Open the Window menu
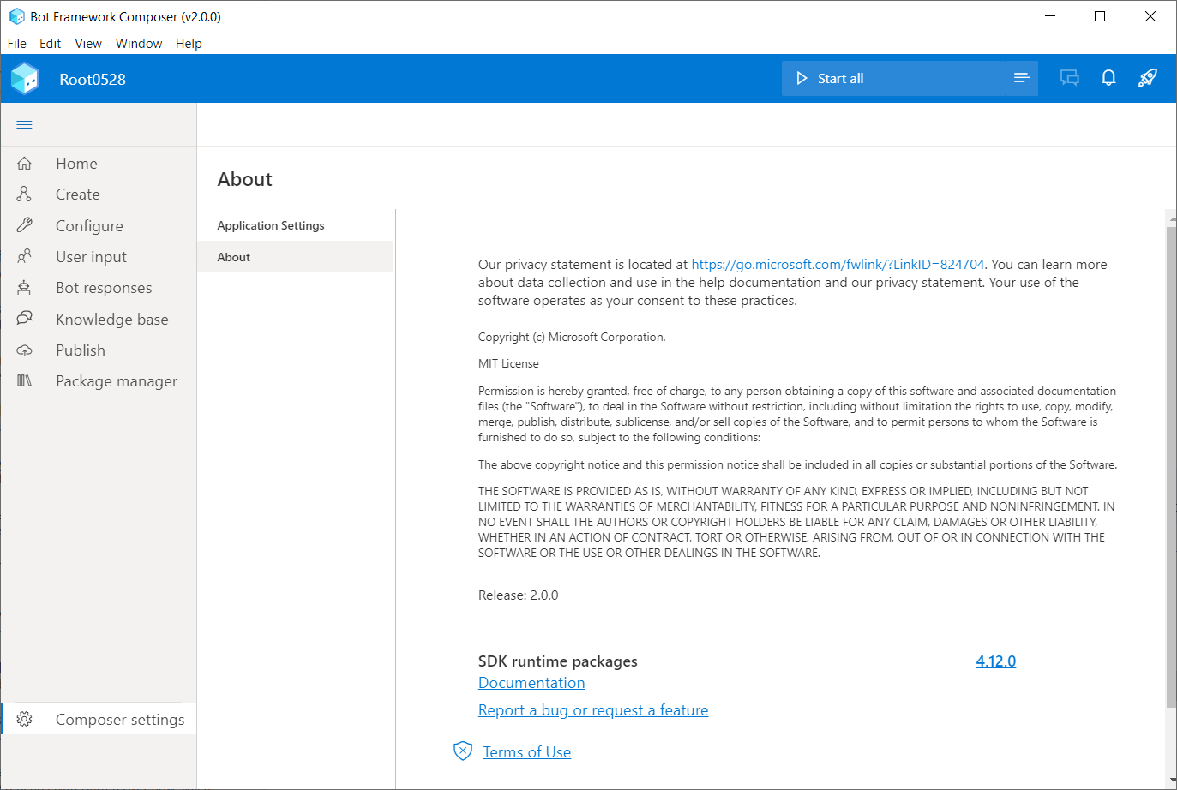This screenshot has width=1177, height=790. 139,44
